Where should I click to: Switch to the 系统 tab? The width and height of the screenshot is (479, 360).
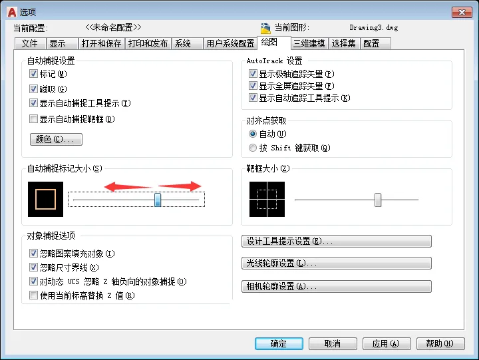187,44
